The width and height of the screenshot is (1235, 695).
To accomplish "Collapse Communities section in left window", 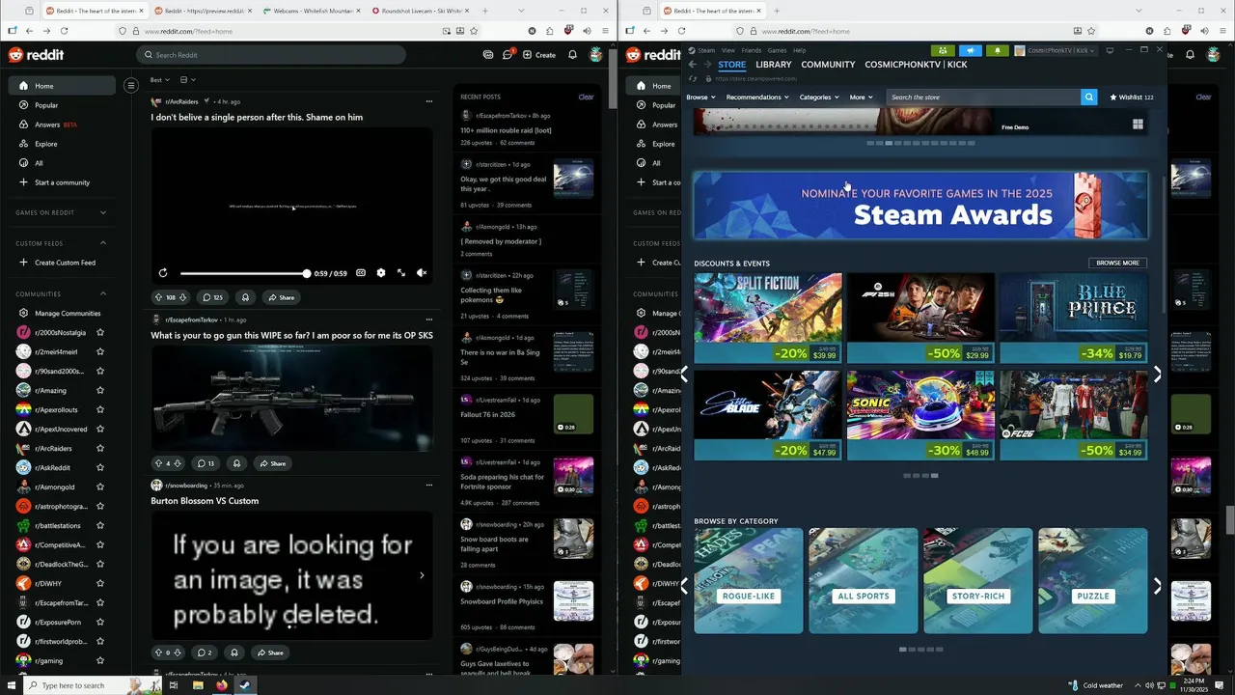I will [x=62, y=294].
